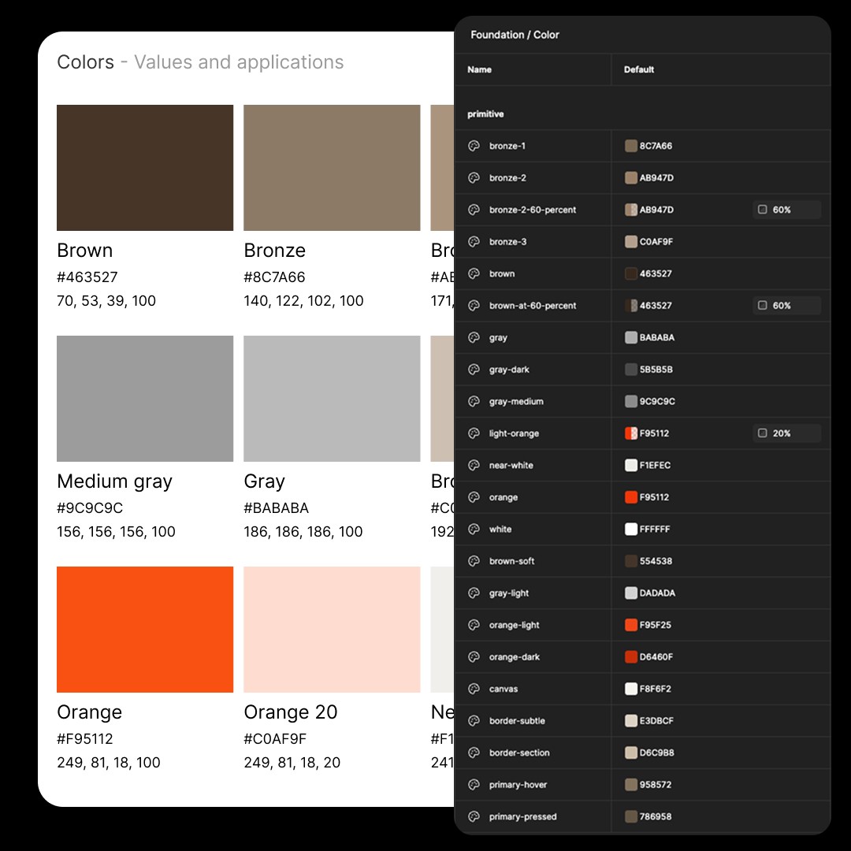The image size is (851, 851).
Task: Collapse the primitive group header
Action: point(485,114)
